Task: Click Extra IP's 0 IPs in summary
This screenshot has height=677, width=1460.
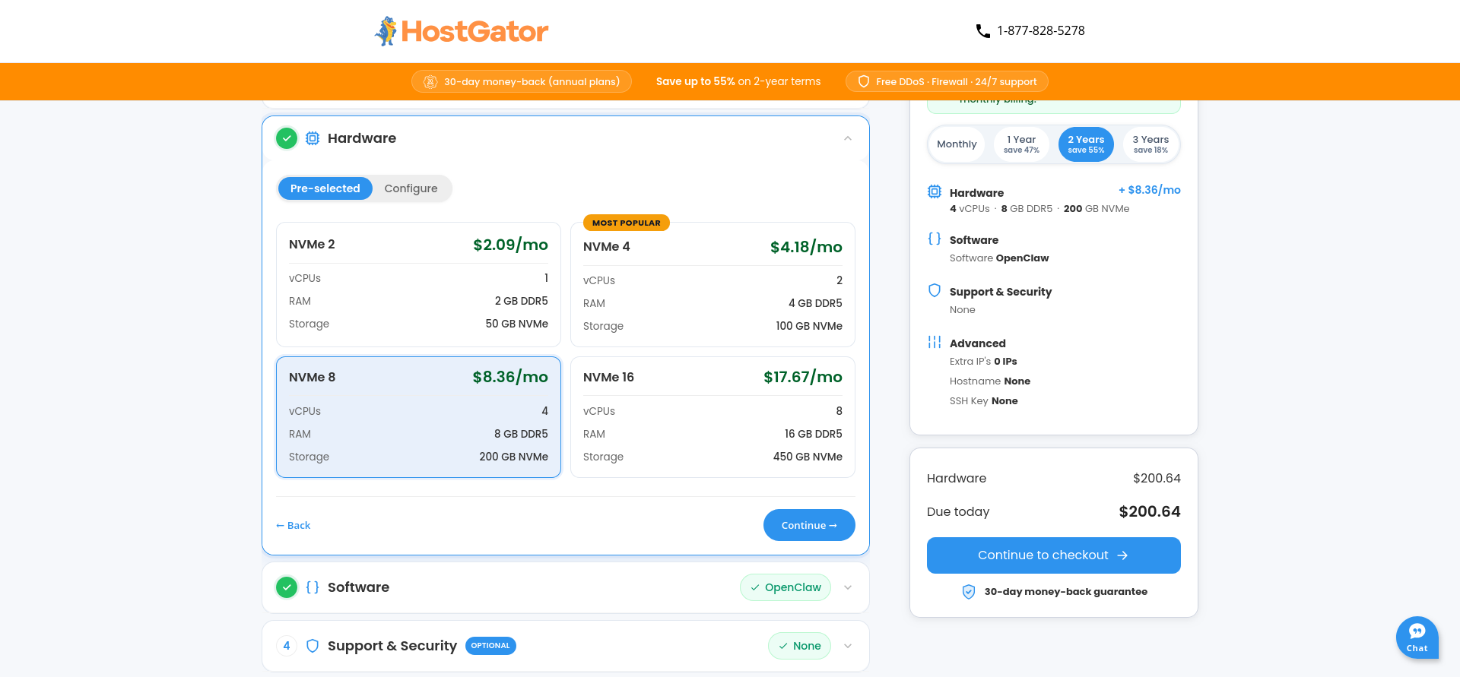Action: click(x=983, y=362)
